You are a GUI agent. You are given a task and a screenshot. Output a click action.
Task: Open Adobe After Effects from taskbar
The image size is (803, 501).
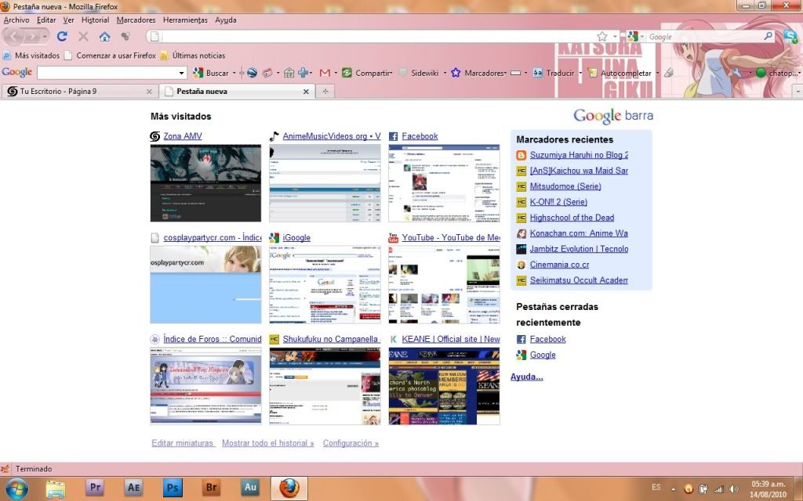point(133,488)
